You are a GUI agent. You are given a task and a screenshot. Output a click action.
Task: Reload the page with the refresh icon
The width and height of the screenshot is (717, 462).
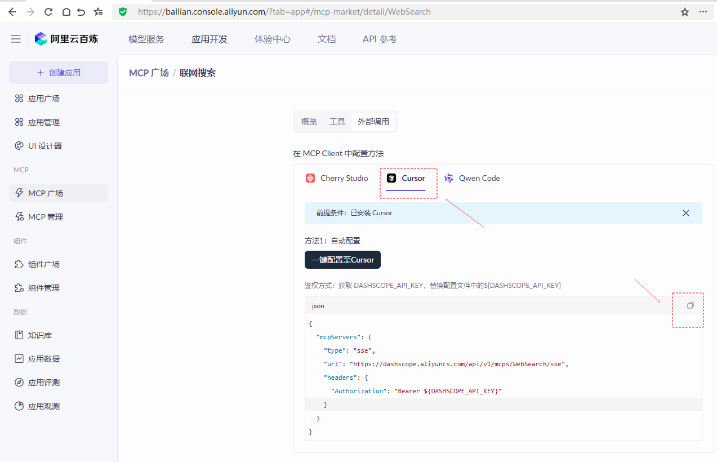(x=48, y=12)
